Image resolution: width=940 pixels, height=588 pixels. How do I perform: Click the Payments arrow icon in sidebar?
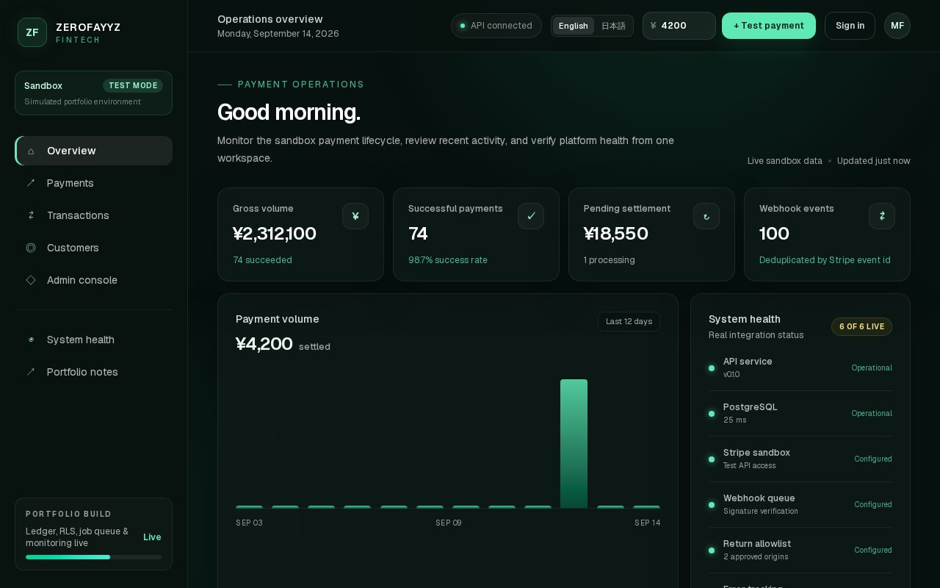tap(31, 183)
